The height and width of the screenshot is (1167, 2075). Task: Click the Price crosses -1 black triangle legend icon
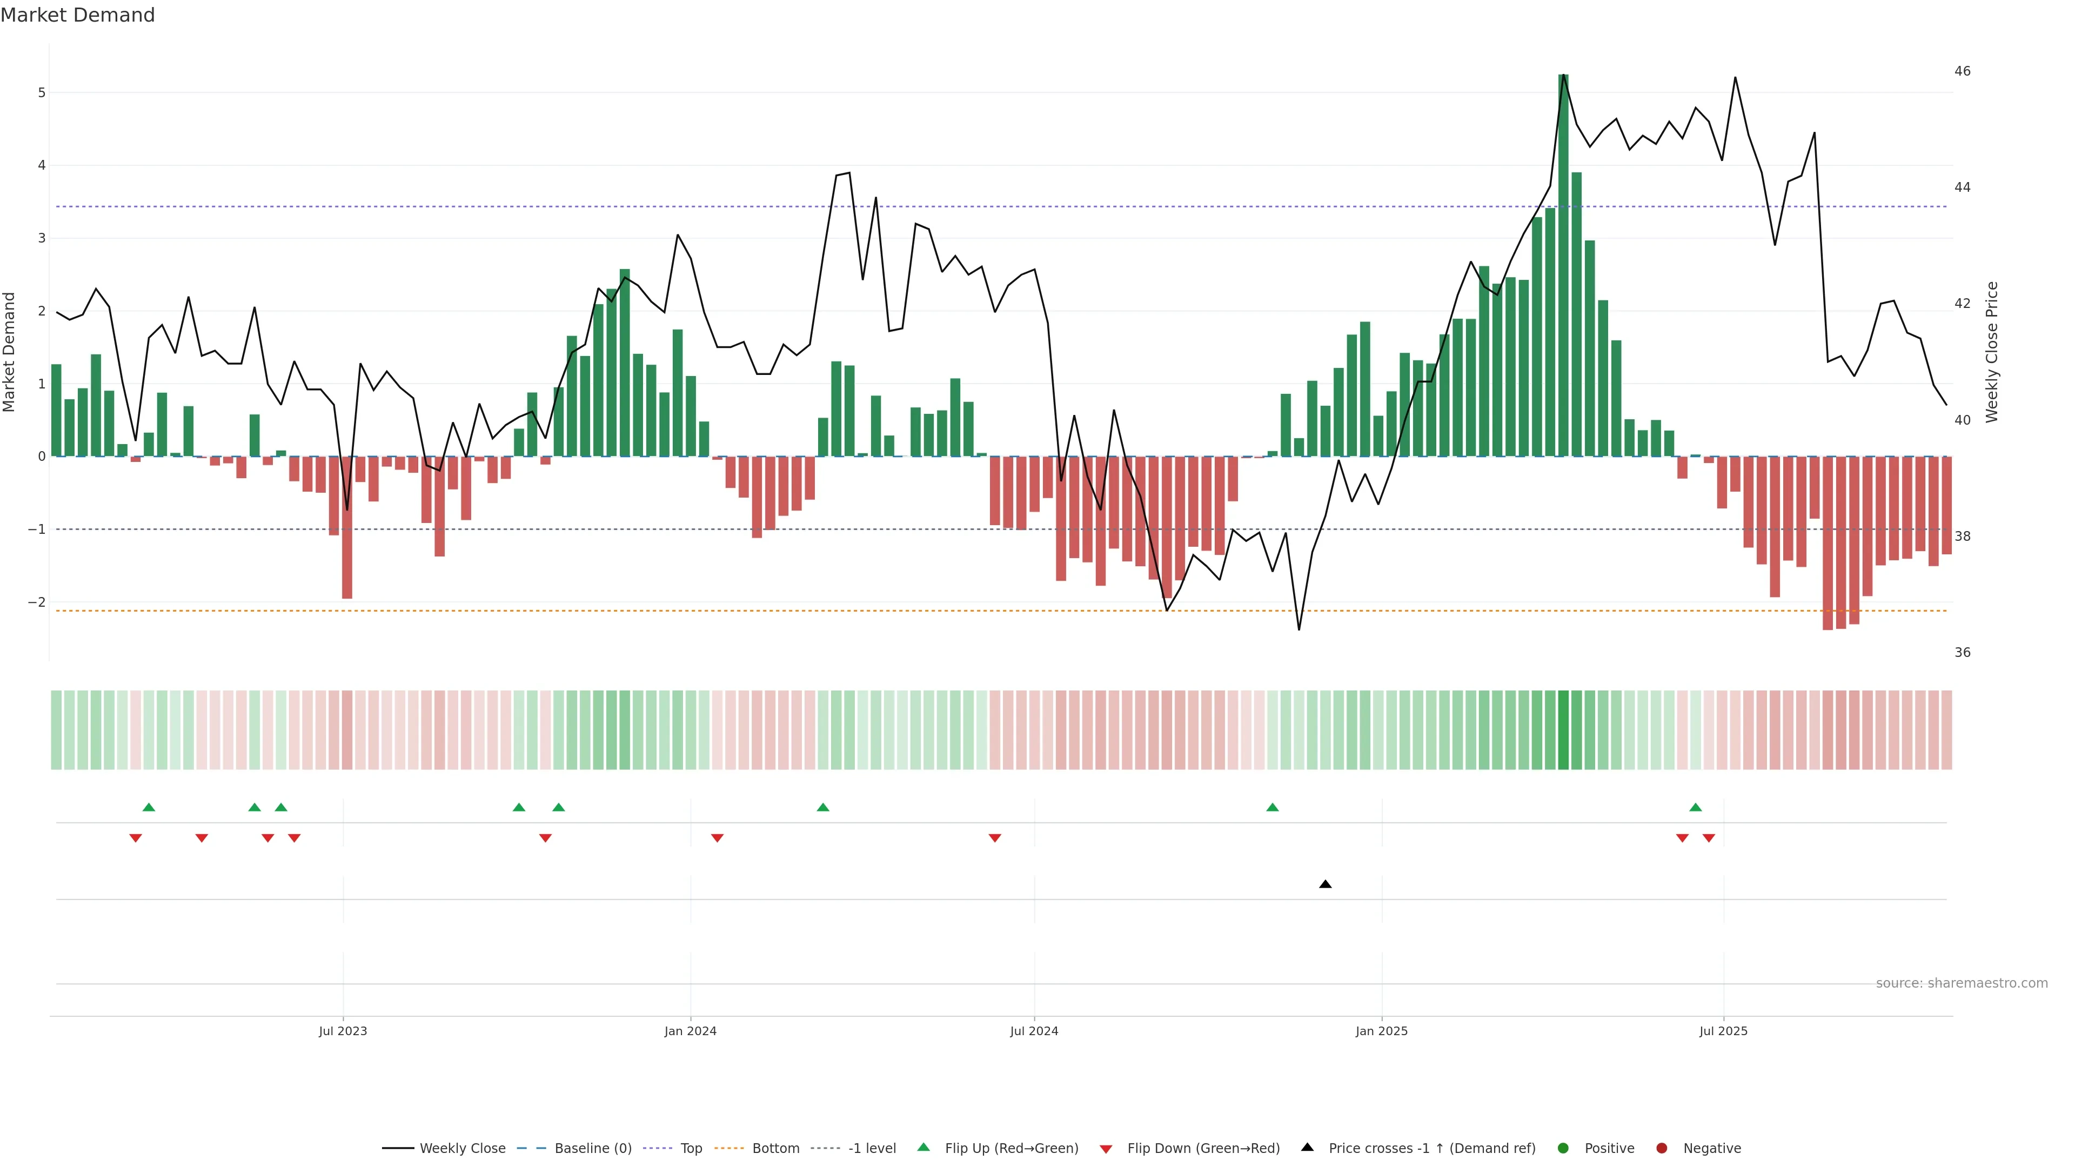[x=1307, y=1147]
